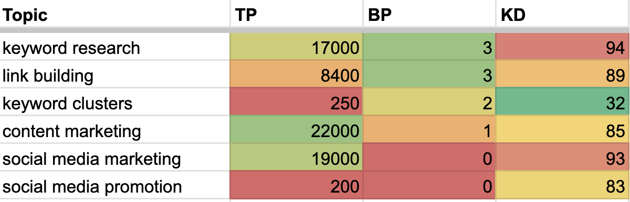
Task: Select the TP cell showing 8400
Action: [x=296, y=76]
